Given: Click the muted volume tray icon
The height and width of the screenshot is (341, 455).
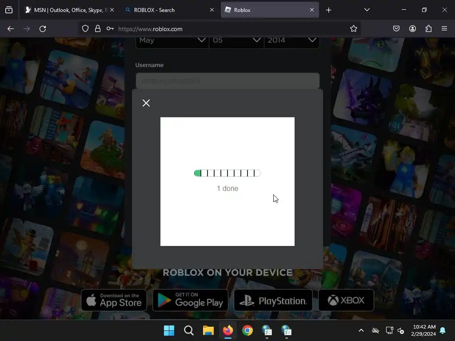Looking at the screenshot, I should (401, 330).
